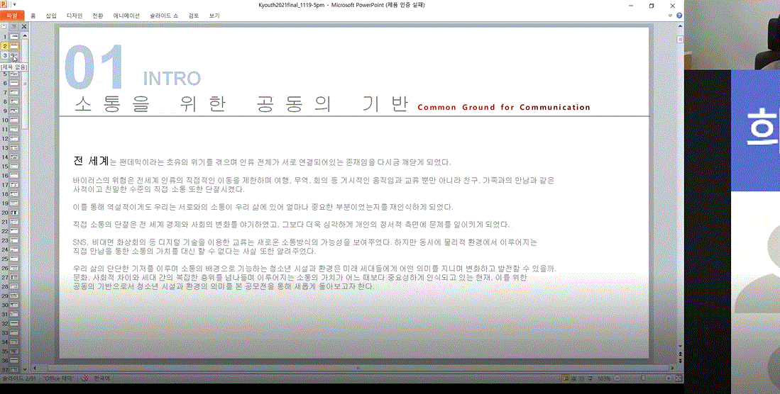This screenshot has height=394, width=780.
Task: Click the 'Office 테마' theme indicator
Action: [x=59, y=378]
